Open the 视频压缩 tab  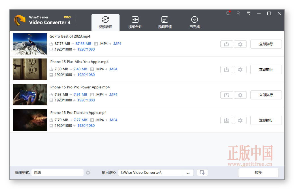[x=165, y=22]
